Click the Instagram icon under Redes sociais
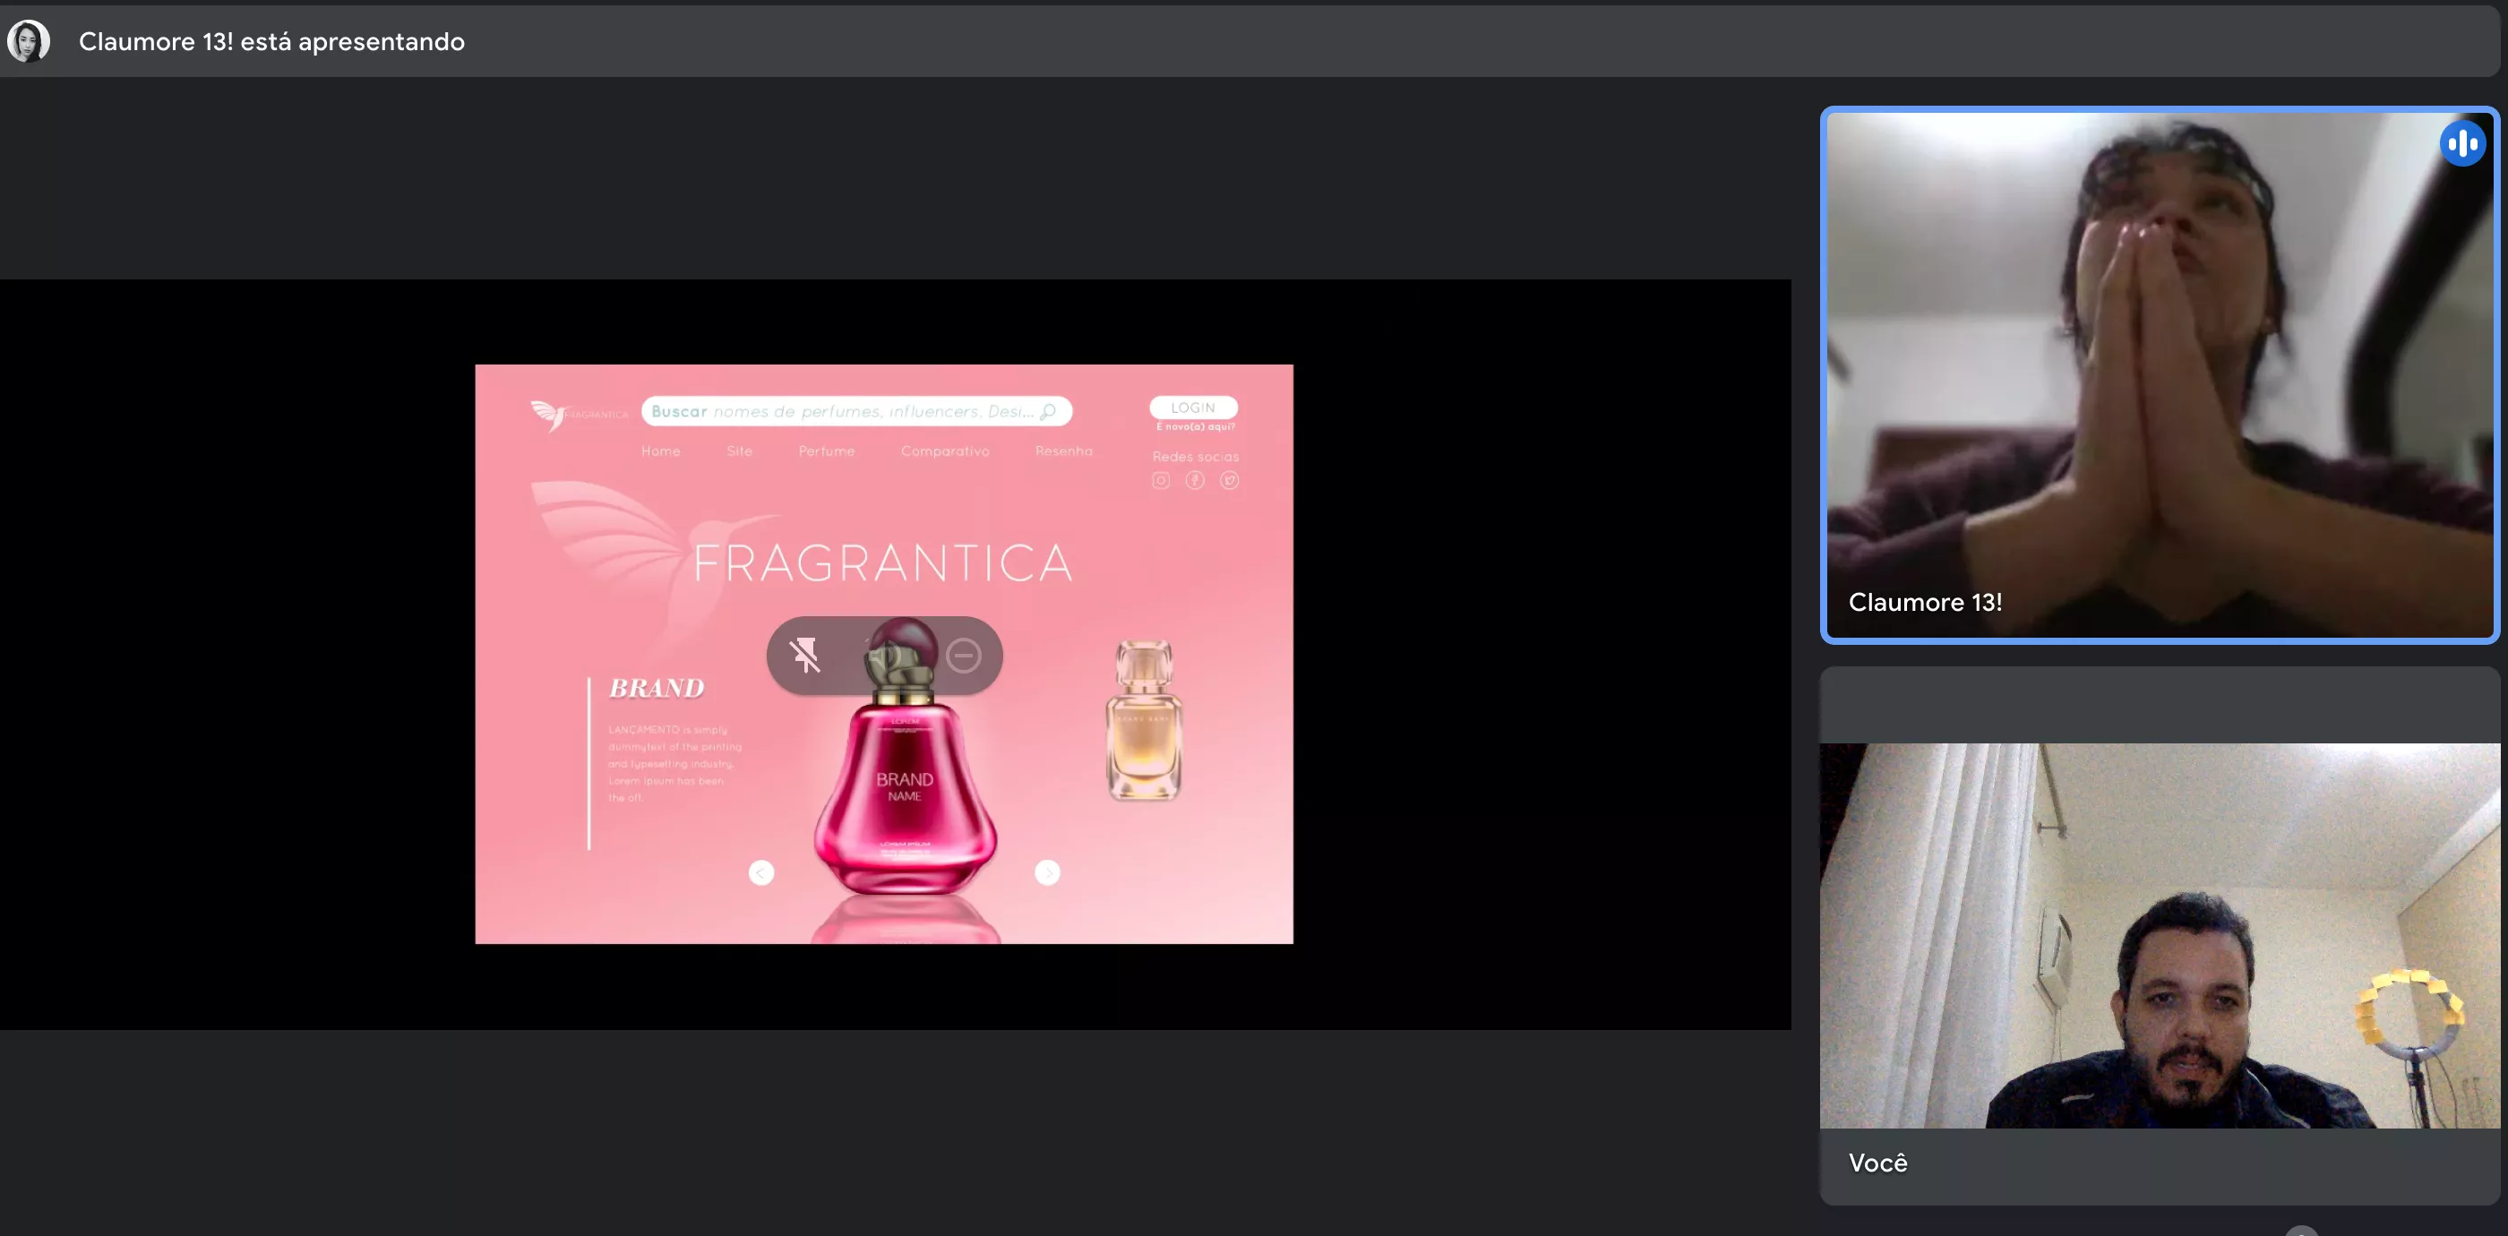This screenshot has width=2508, height=1236. [1161, 480]
